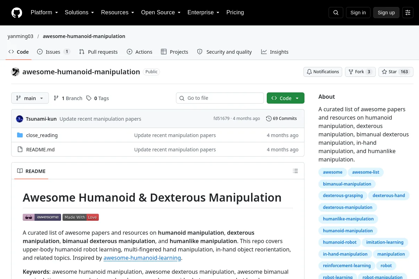The width and height of the screenshot is (419, 279).
Task: Open the main branch selector dropdown
Action: coord(30,98)
